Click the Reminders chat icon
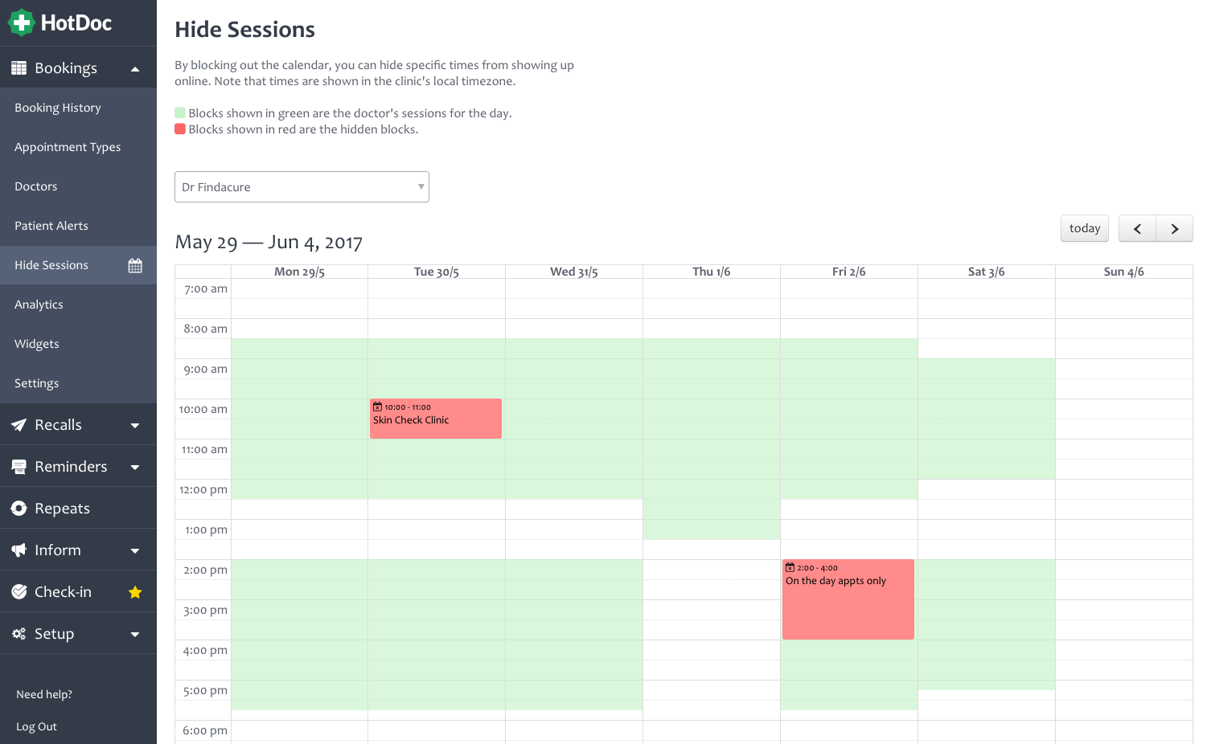Image resolution: width=1211 pixels, height=744 pixels. coord(18,467)
